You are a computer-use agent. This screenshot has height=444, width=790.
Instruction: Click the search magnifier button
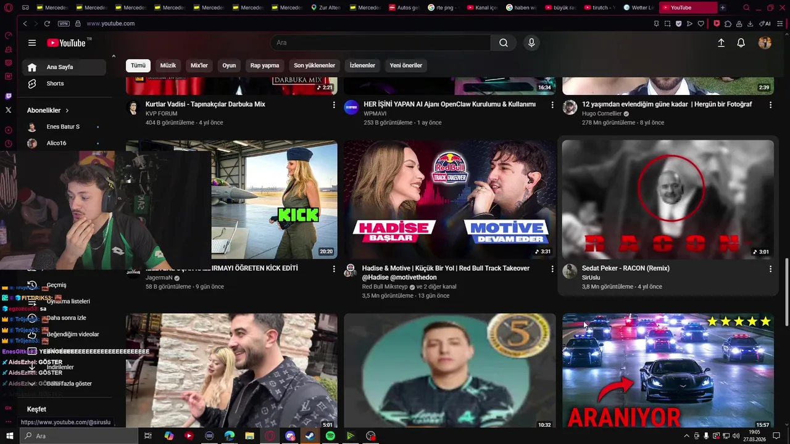(x=504, y=43)
